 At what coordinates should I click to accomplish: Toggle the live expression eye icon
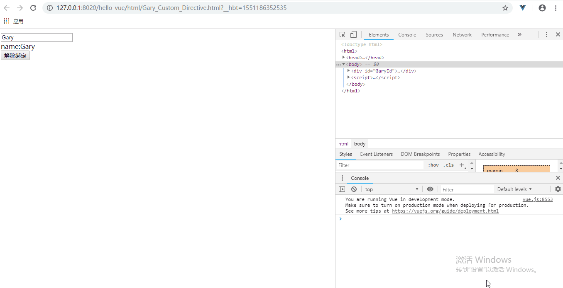click(x=430, y=189)
